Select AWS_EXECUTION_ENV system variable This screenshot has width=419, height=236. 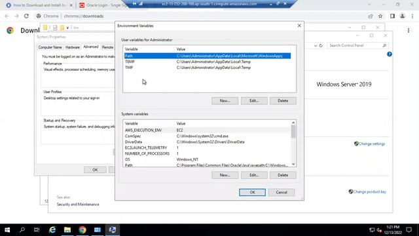click(208, 130)
